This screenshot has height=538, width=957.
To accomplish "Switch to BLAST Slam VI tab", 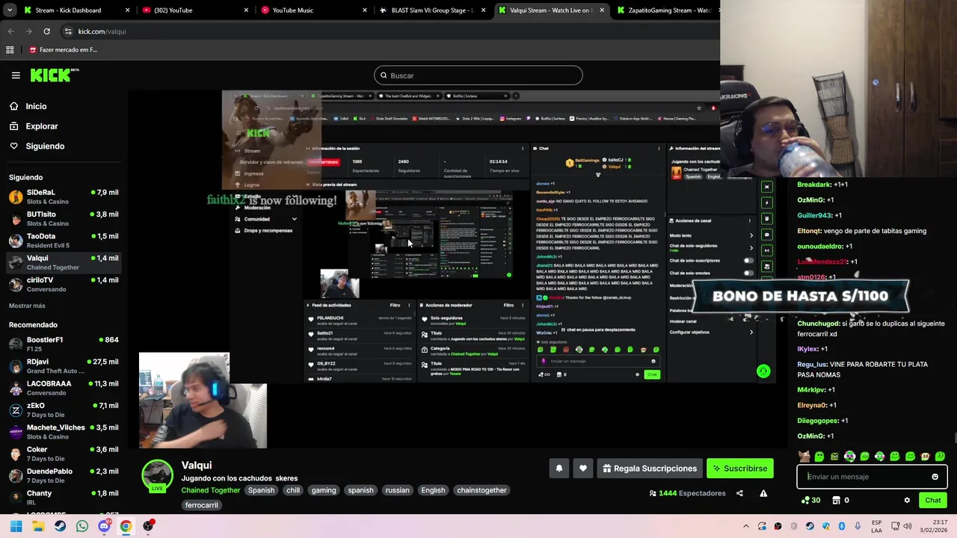I will [x=432, y=10].
